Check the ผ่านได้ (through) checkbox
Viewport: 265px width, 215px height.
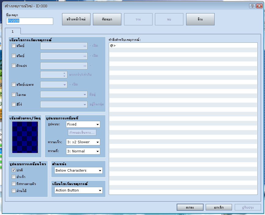coord(13,191)
